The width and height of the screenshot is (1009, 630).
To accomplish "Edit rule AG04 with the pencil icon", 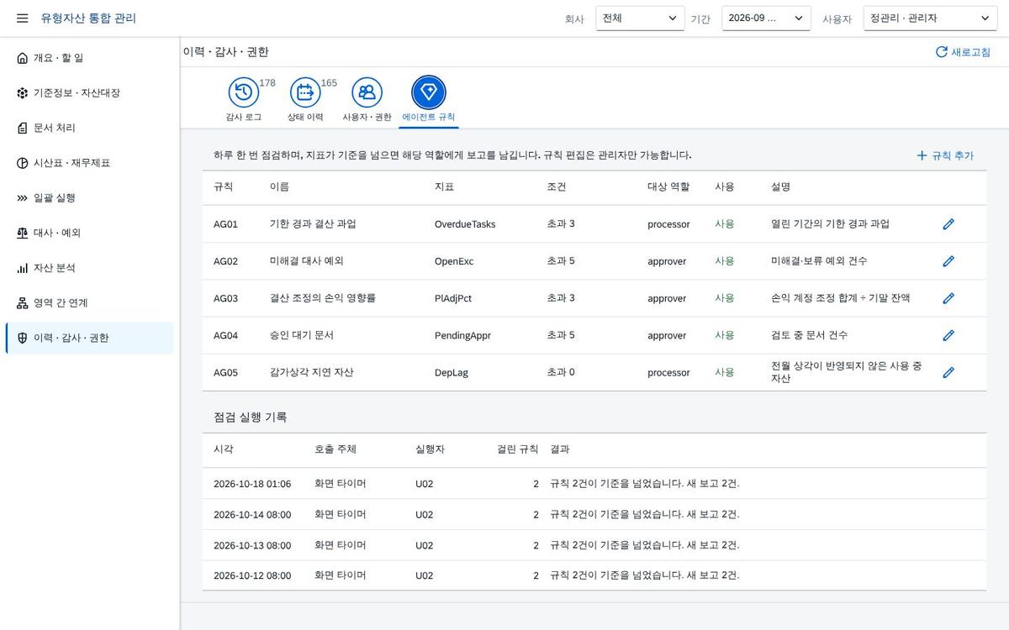I will coord(948,335).
